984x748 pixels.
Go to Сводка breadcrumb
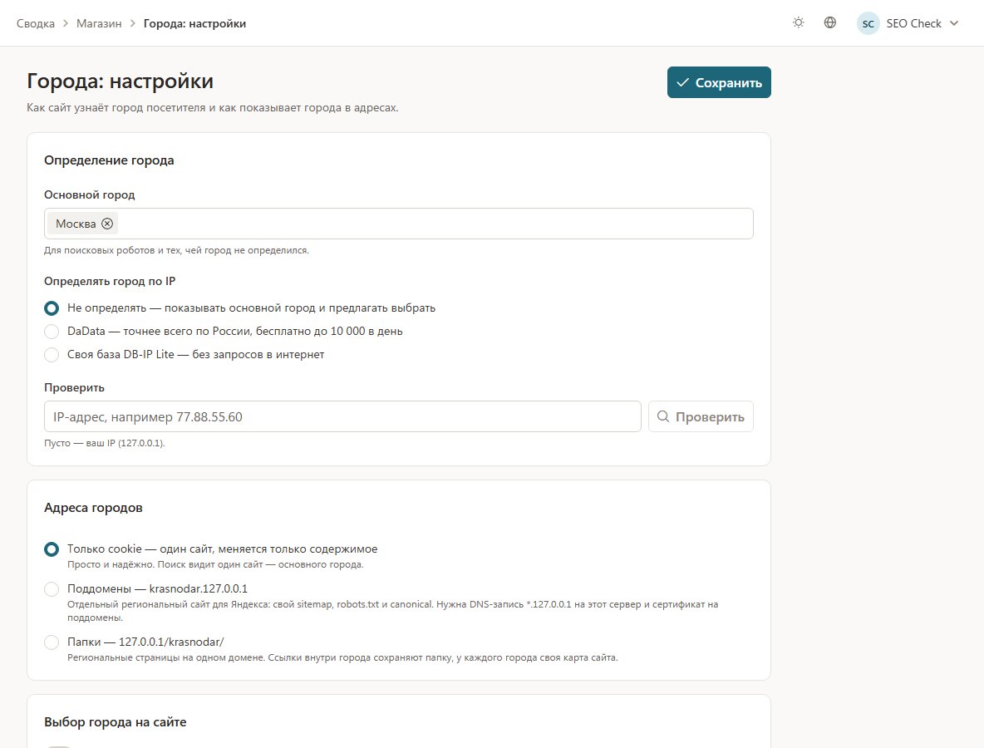coord(35,24)
